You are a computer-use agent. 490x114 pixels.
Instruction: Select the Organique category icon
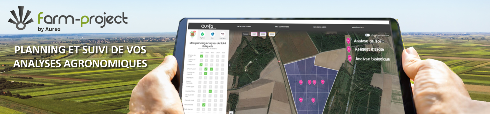click(223, 34)
